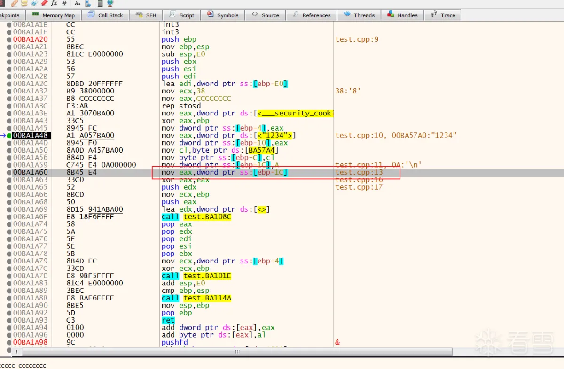Toggle breakpoint dot at address 00BA1A20
This screenshot has width=564, height=369.
coord(9,39)
